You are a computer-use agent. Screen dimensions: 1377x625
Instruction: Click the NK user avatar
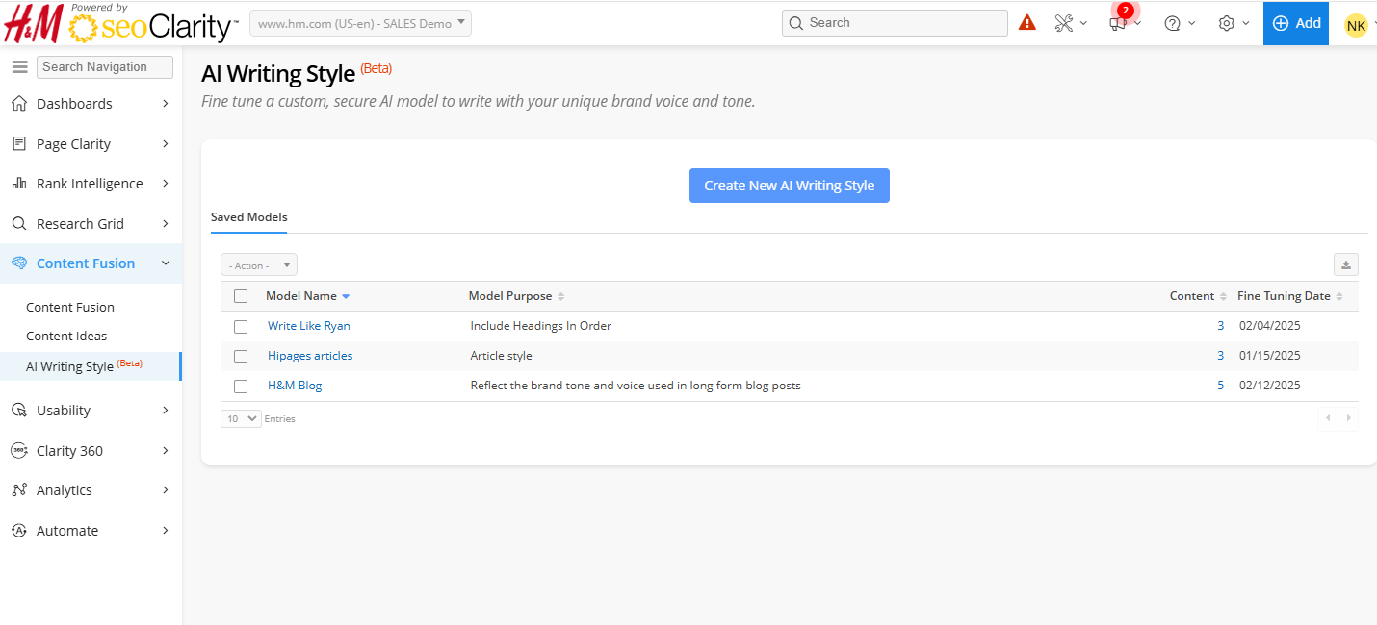click(1356, 25)
